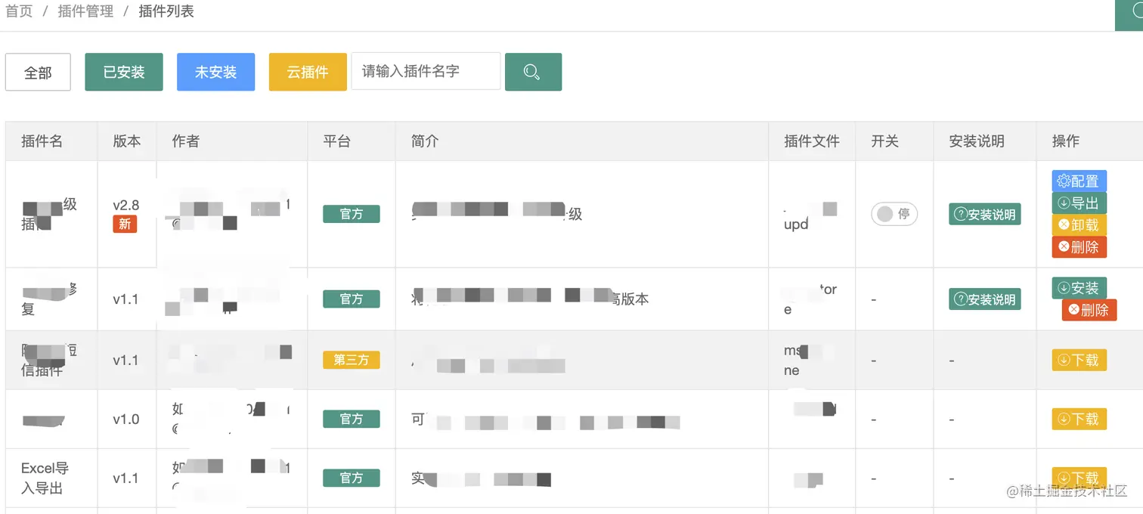Show 未安装 plugins
The height and width of the screenshot is (514, 1143).
coord(215,73)
